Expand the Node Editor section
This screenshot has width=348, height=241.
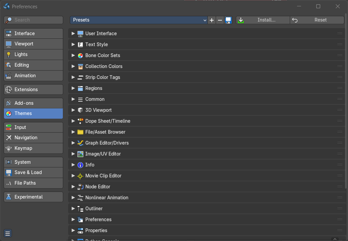73,187
